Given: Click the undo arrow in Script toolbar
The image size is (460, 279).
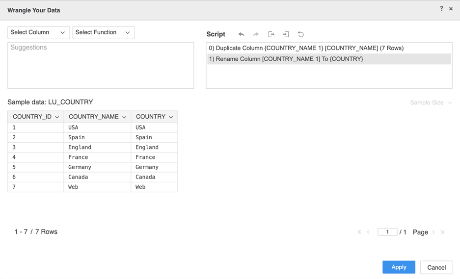Looking at the screenshot, I should (x=241, y=34).
